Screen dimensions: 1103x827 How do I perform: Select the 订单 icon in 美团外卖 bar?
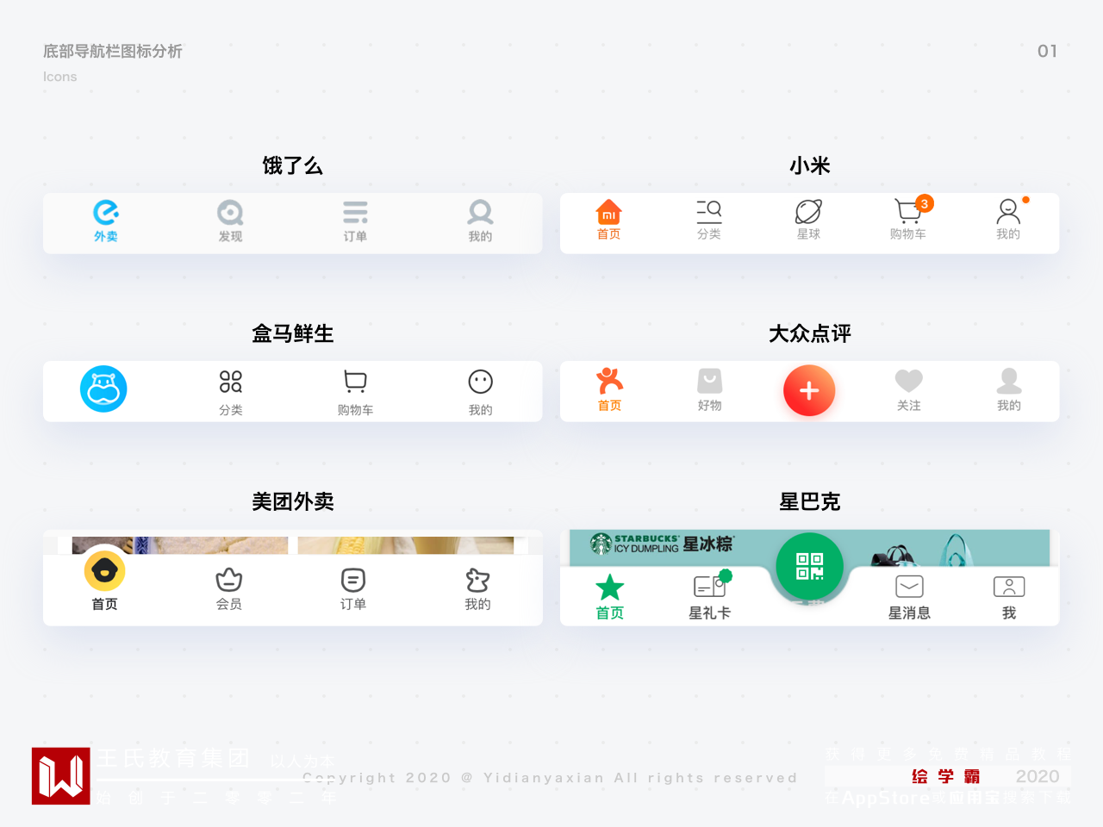click(x=353, y=580)
